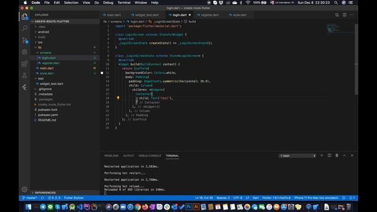This screenshot has height=212, width=377.
Task: Open Telegram from the dock
Action: tap(43, 207)
